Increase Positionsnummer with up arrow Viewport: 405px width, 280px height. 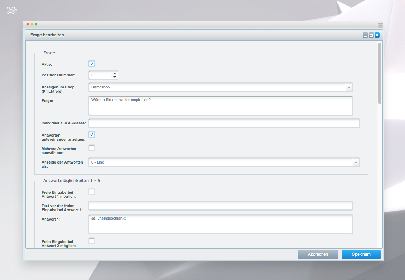pos(115,73)
